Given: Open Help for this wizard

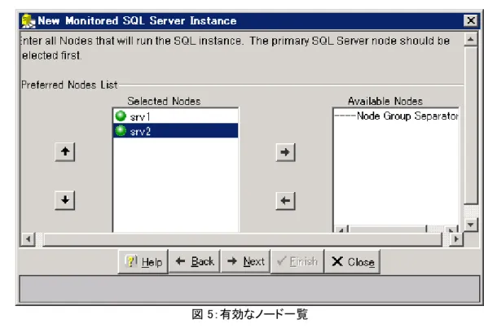Looking at the screenshot, I should (143, 262).
